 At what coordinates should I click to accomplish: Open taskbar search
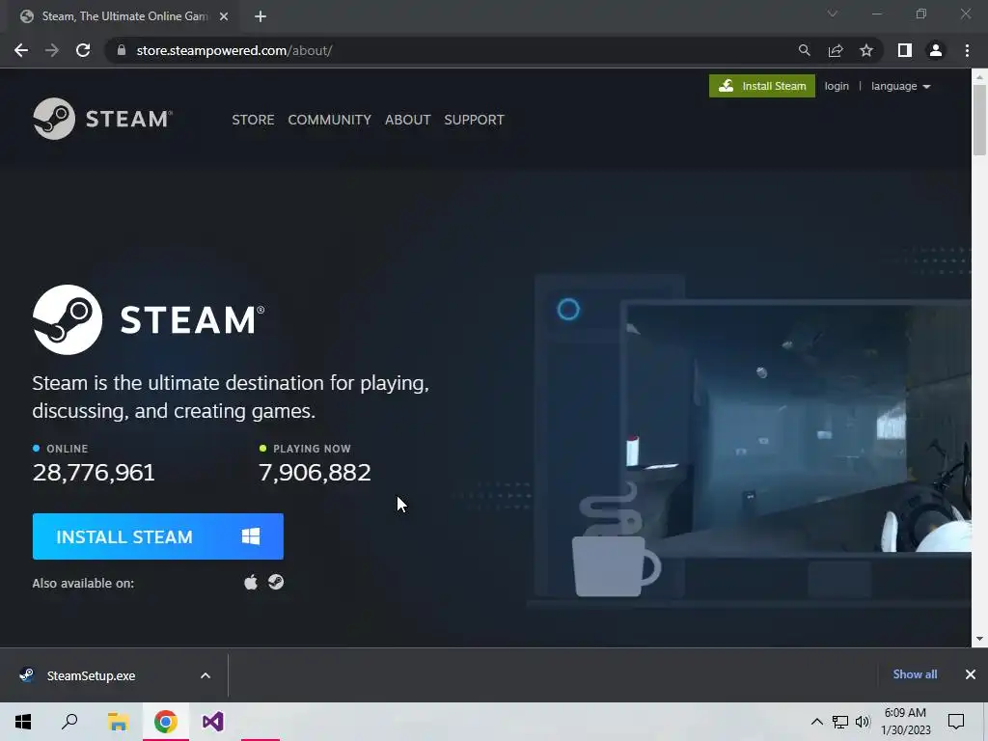(x=69, y=722)
